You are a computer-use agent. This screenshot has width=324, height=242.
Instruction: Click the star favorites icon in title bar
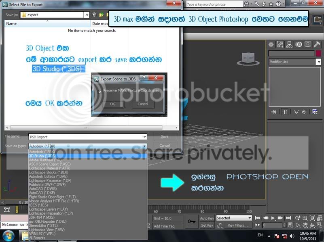point(271,4)
